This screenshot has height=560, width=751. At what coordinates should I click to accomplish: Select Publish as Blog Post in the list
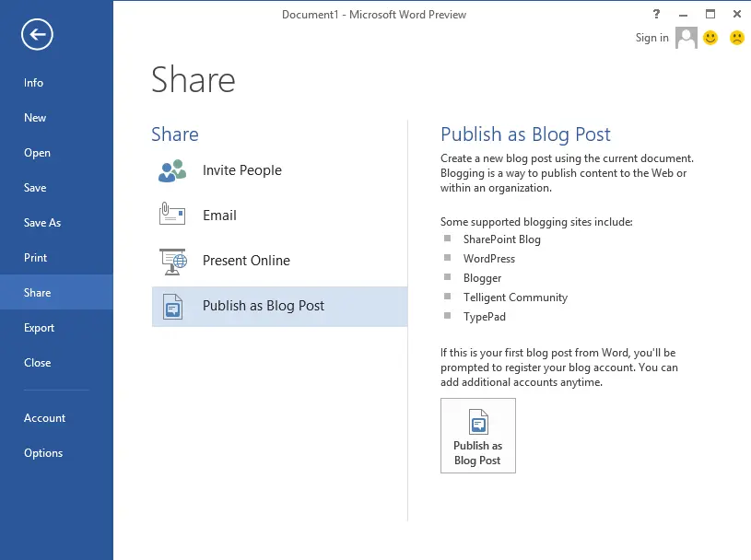pos(280,307)
